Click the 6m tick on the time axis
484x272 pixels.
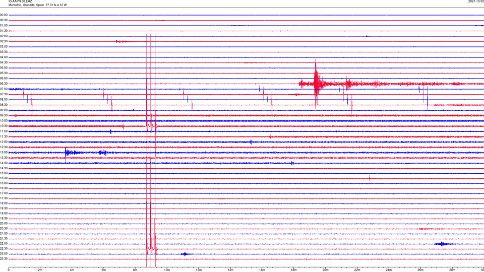click(x=103, y=270)
